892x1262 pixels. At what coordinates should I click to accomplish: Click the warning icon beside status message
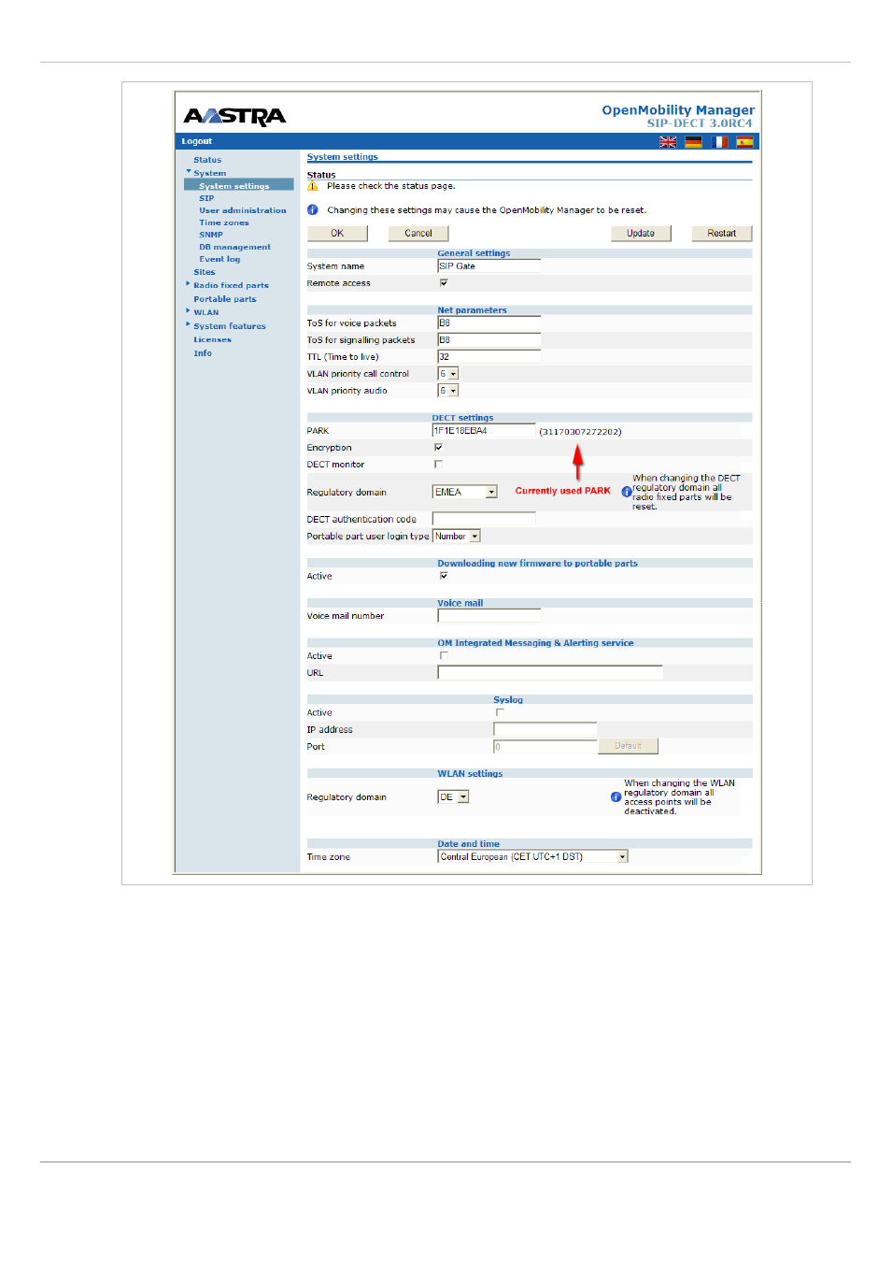pyautogui.click(x=313, y=186)
